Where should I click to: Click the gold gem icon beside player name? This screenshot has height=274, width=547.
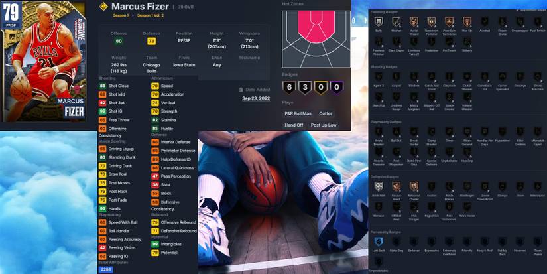(103, 7)
